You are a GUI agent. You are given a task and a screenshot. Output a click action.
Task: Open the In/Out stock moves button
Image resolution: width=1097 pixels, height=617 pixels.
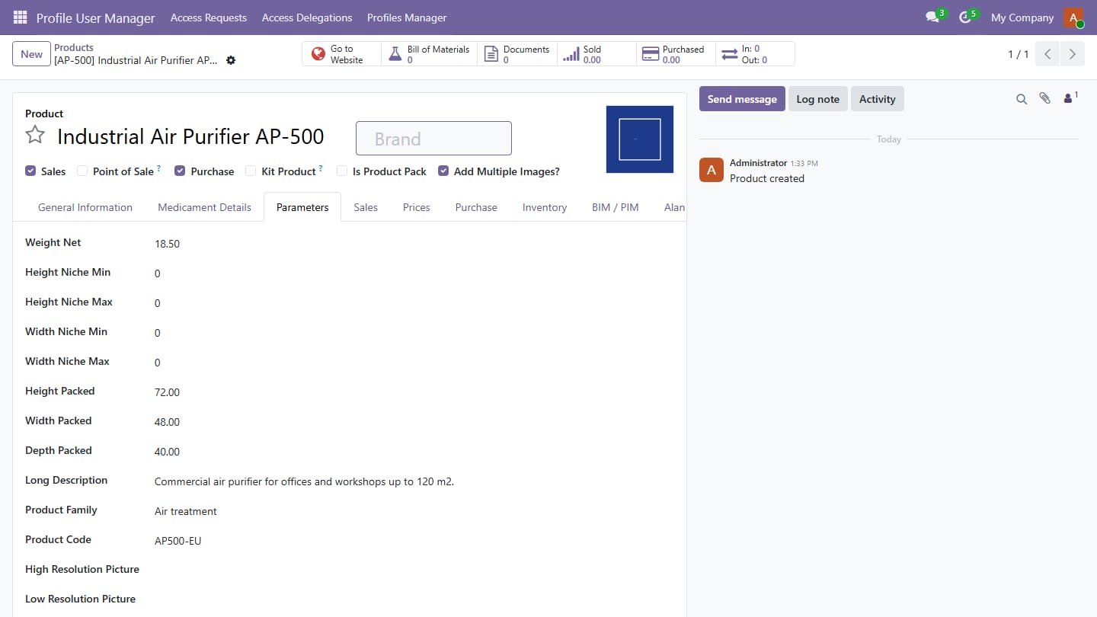tap(755, 54)
